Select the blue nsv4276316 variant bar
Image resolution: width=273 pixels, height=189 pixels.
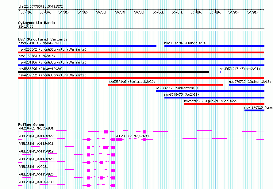point(254,110)
